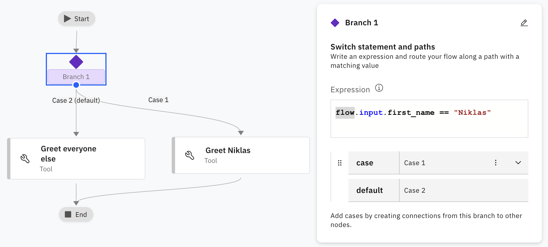548x247 pixels.
Task: Open the three-dot menu for Case 1
Action: (496, 163)
